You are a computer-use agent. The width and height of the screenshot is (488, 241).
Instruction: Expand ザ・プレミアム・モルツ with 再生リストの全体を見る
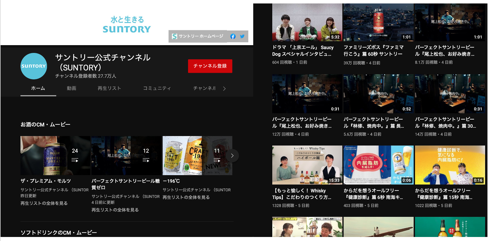(44, 203)
